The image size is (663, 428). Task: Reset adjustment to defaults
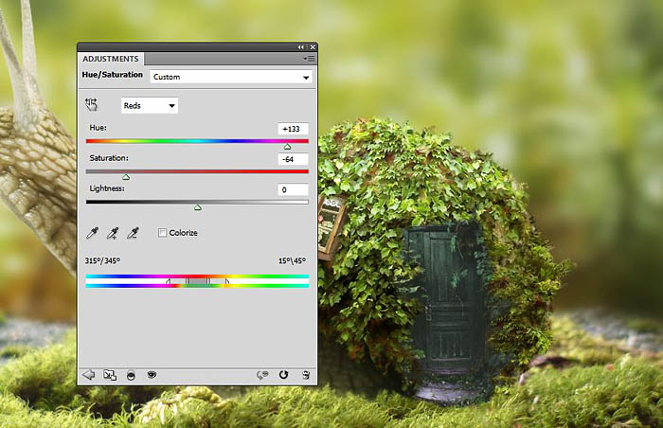[x=284, y=375]
